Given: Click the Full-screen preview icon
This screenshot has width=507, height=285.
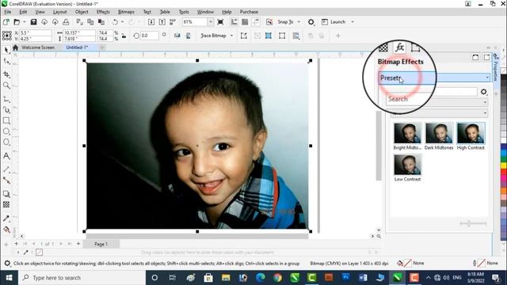Looking at the screenshot, I should [220, 22].
